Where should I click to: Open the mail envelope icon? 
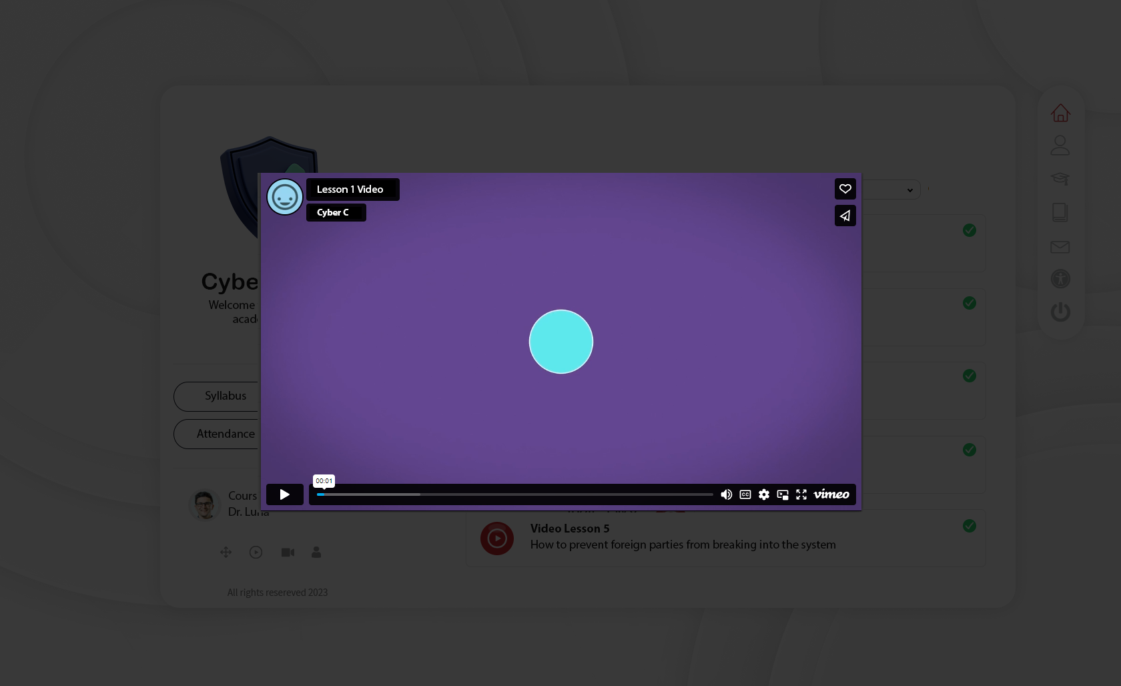tap(1060, 247)
